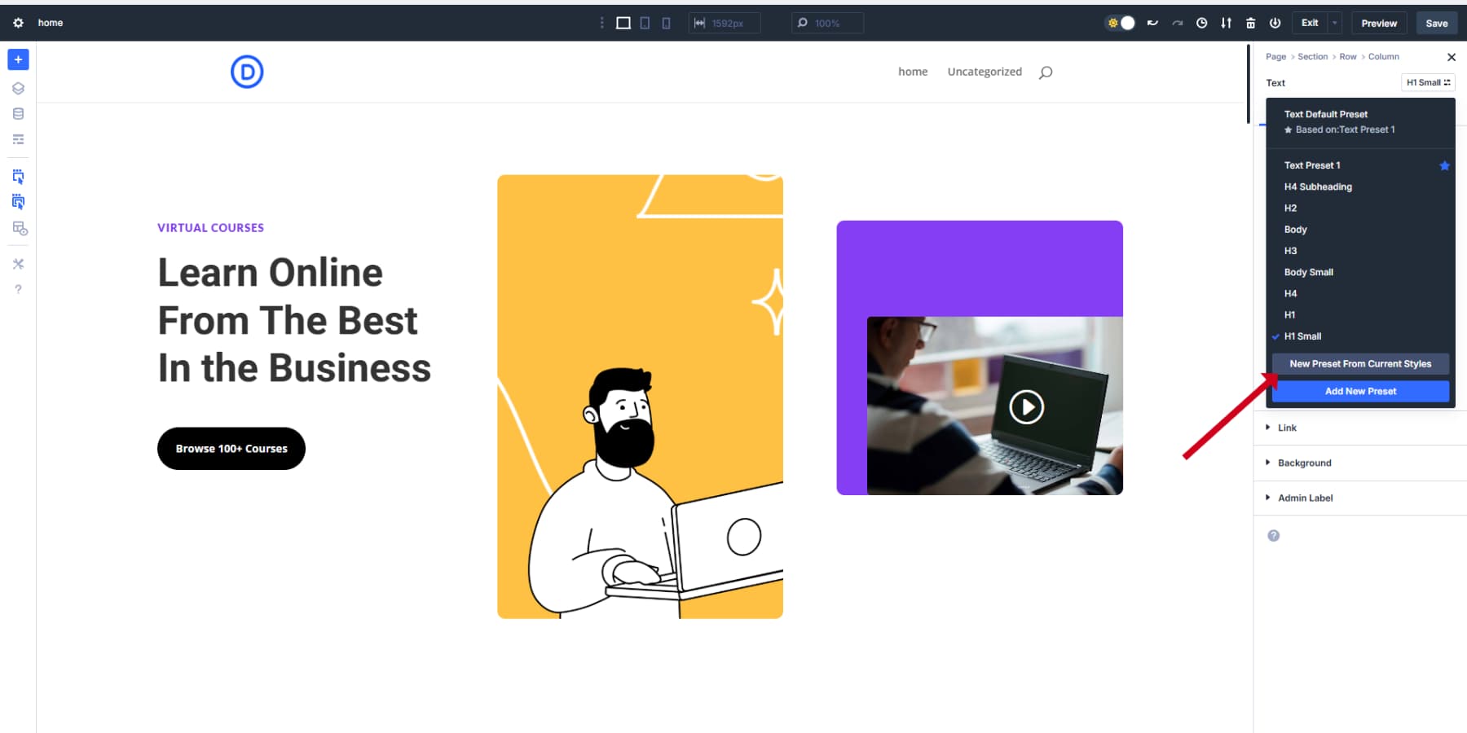Click the undo icon in the top bar
This screenshot has height=733, width=1467.
pyautogui.click(x=1152, y=23)
